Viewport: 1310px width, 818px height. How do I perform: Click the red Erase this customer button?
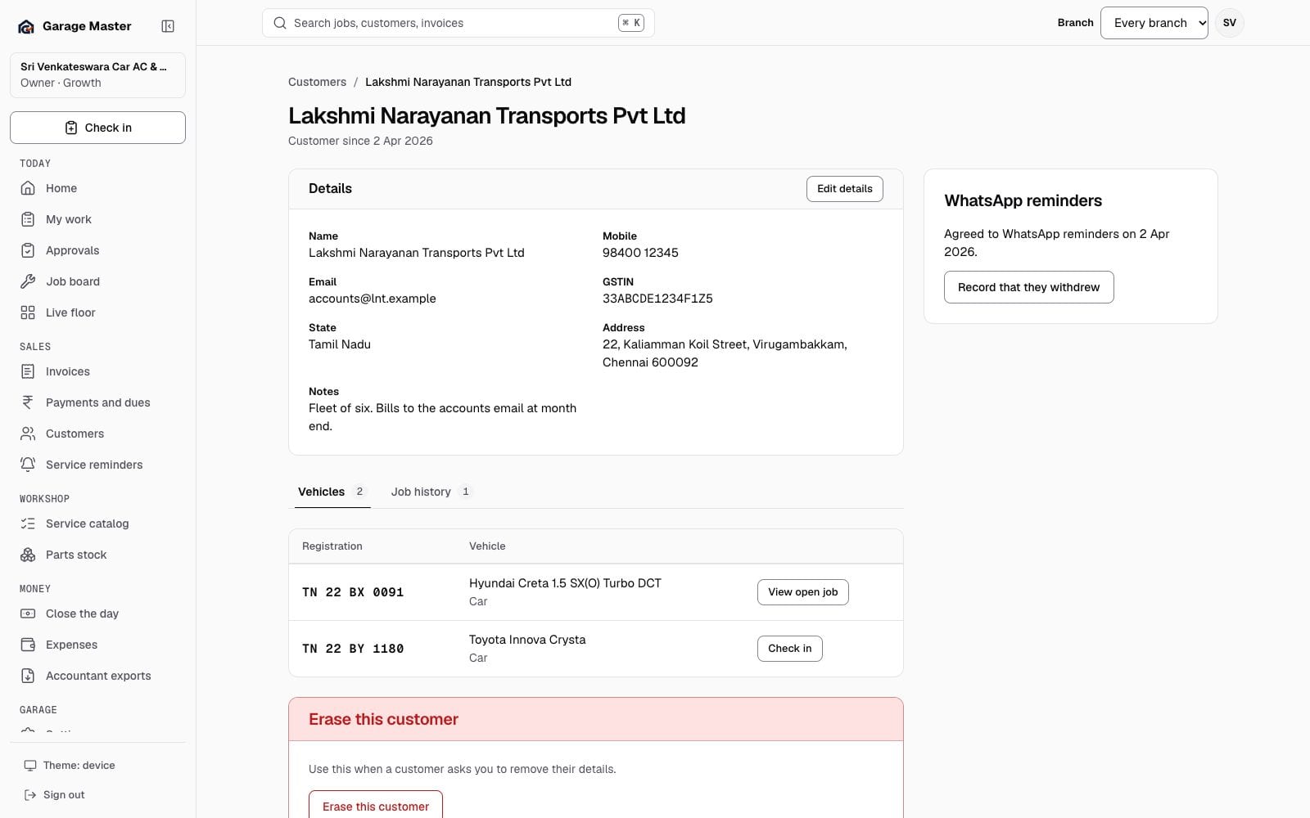click(x=375, y=805)
